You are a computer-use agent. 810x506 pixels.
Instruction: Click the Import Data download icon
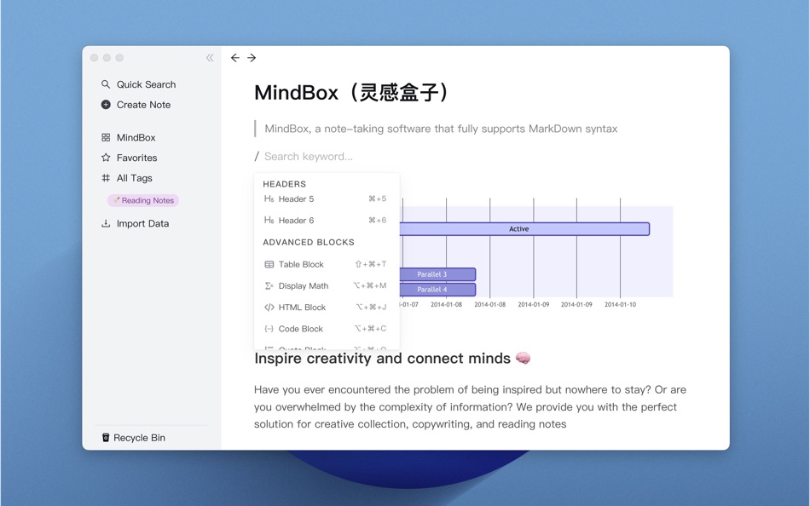coord(106,223)
